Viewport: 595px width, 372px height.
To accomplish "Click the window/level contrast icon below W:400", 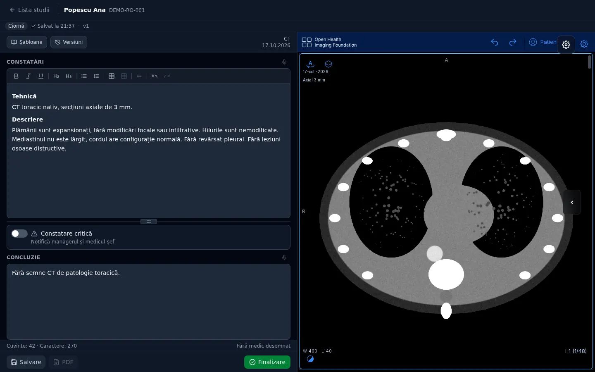I will click(x=310, y=359).
